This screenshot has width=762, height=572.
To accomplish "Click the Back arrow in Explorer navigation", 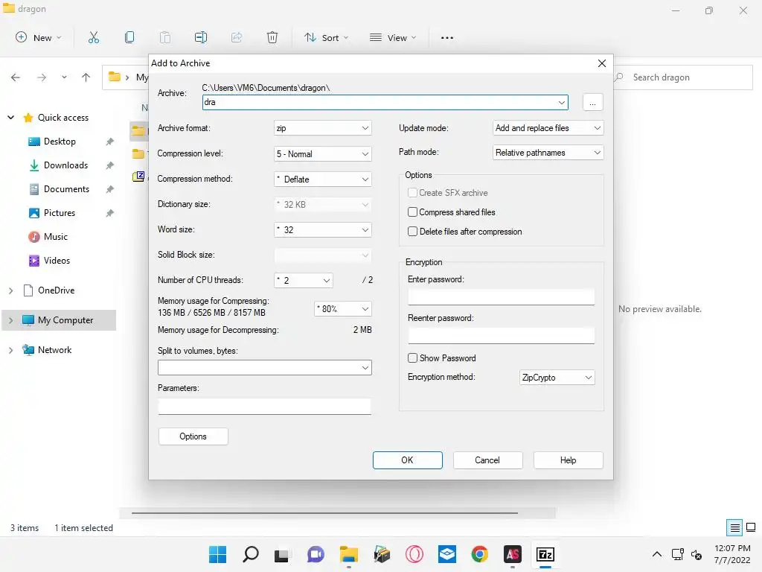I will pyautogui.click(x=16, y=77).
